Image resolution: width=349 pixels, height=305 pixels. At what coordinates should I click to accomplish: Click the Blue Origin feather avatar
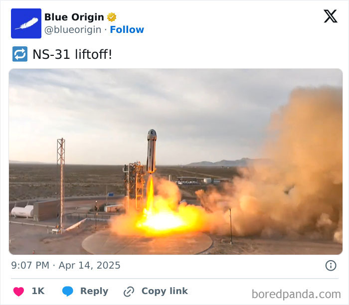[26, 23]
